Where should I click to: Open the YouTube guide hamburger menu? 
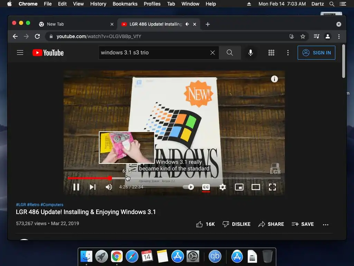[20, 53]
